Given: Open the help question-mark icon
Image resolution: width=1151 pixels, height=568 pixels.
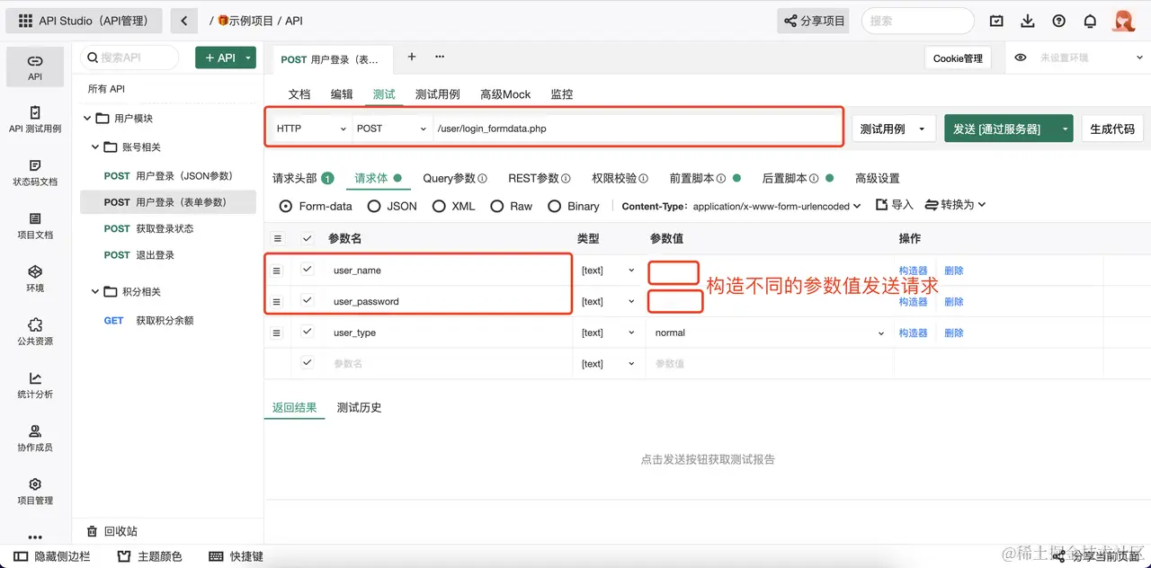Looking at the screenshot, I should [1058, 21].
